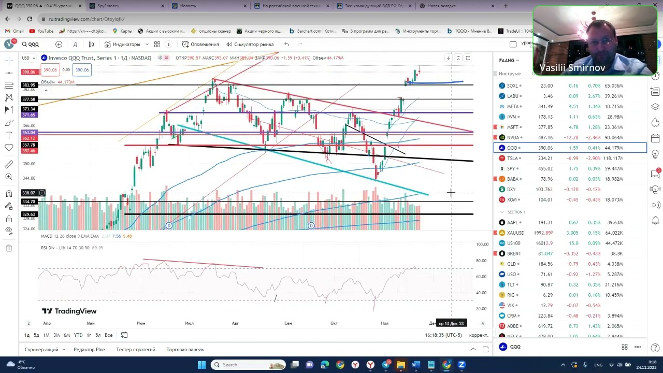Set the 6М date range

pos(67,335)
